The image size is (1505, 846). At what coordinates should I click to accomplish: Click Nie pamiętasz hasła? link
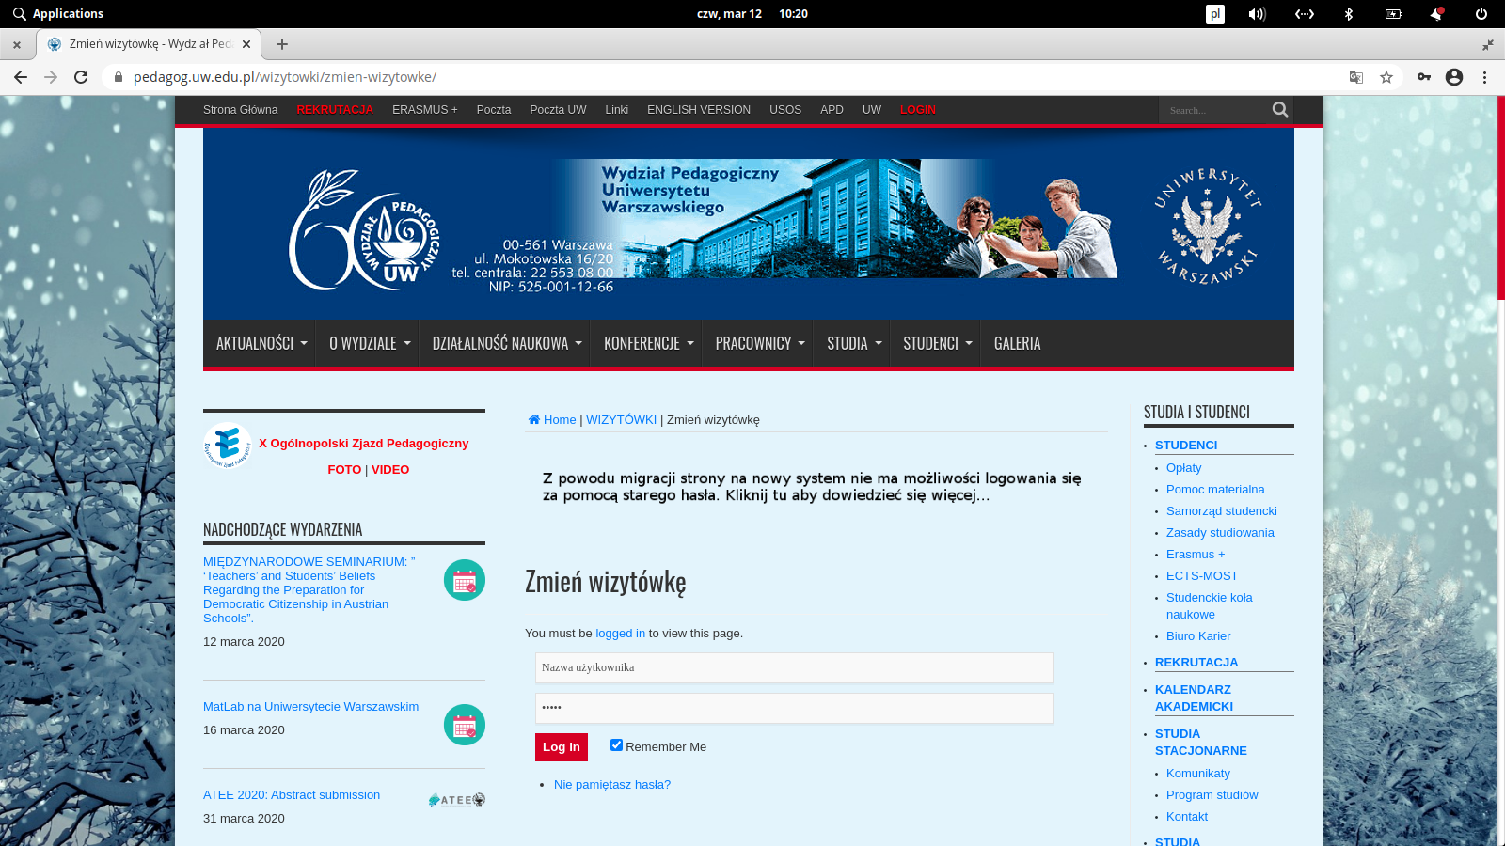[612, 785]
